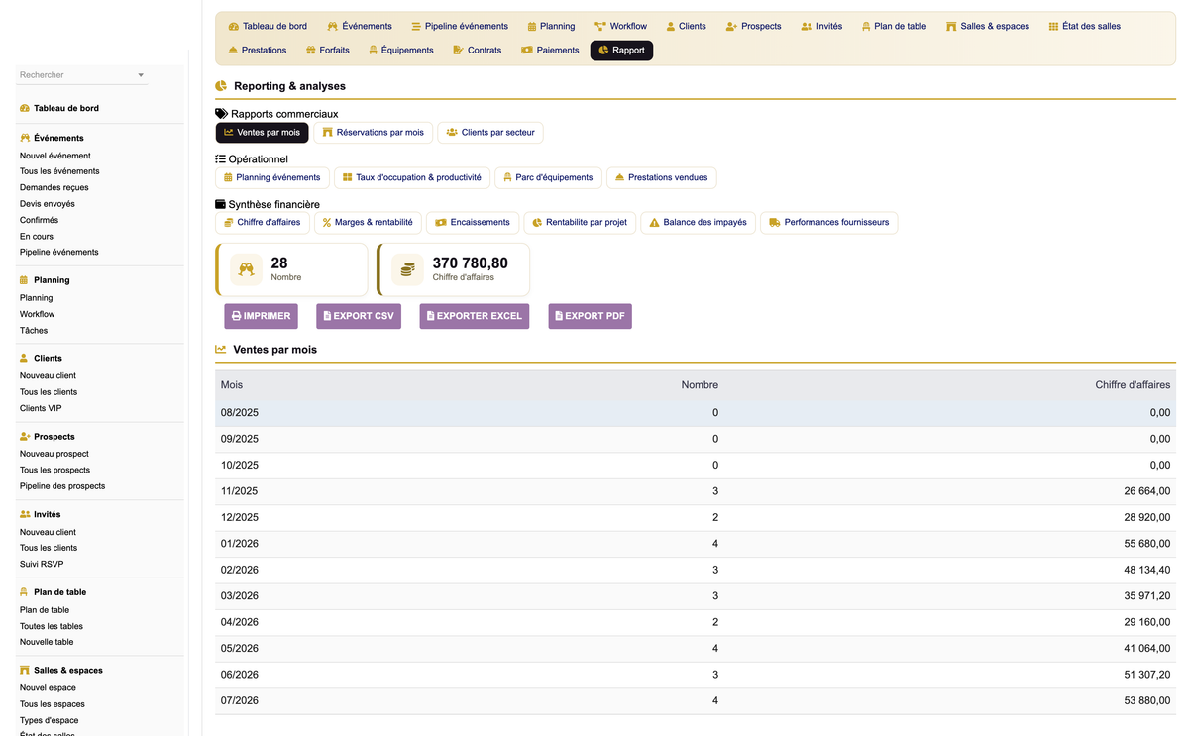
Task: Click EXPORT PDF button
Action: [x=590, y=316]
